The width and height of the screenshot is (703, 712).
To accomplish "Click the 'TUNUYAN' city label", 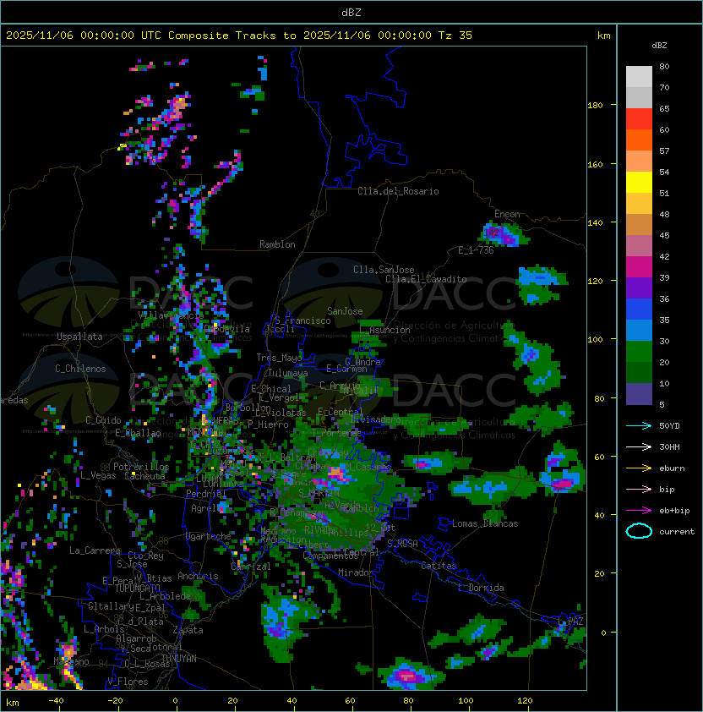I will 179,659.
